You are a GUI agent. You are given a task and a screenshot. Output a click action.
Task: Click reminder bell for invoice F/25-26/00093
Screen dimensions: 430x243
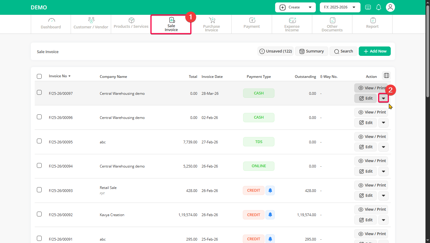point(270,190)
